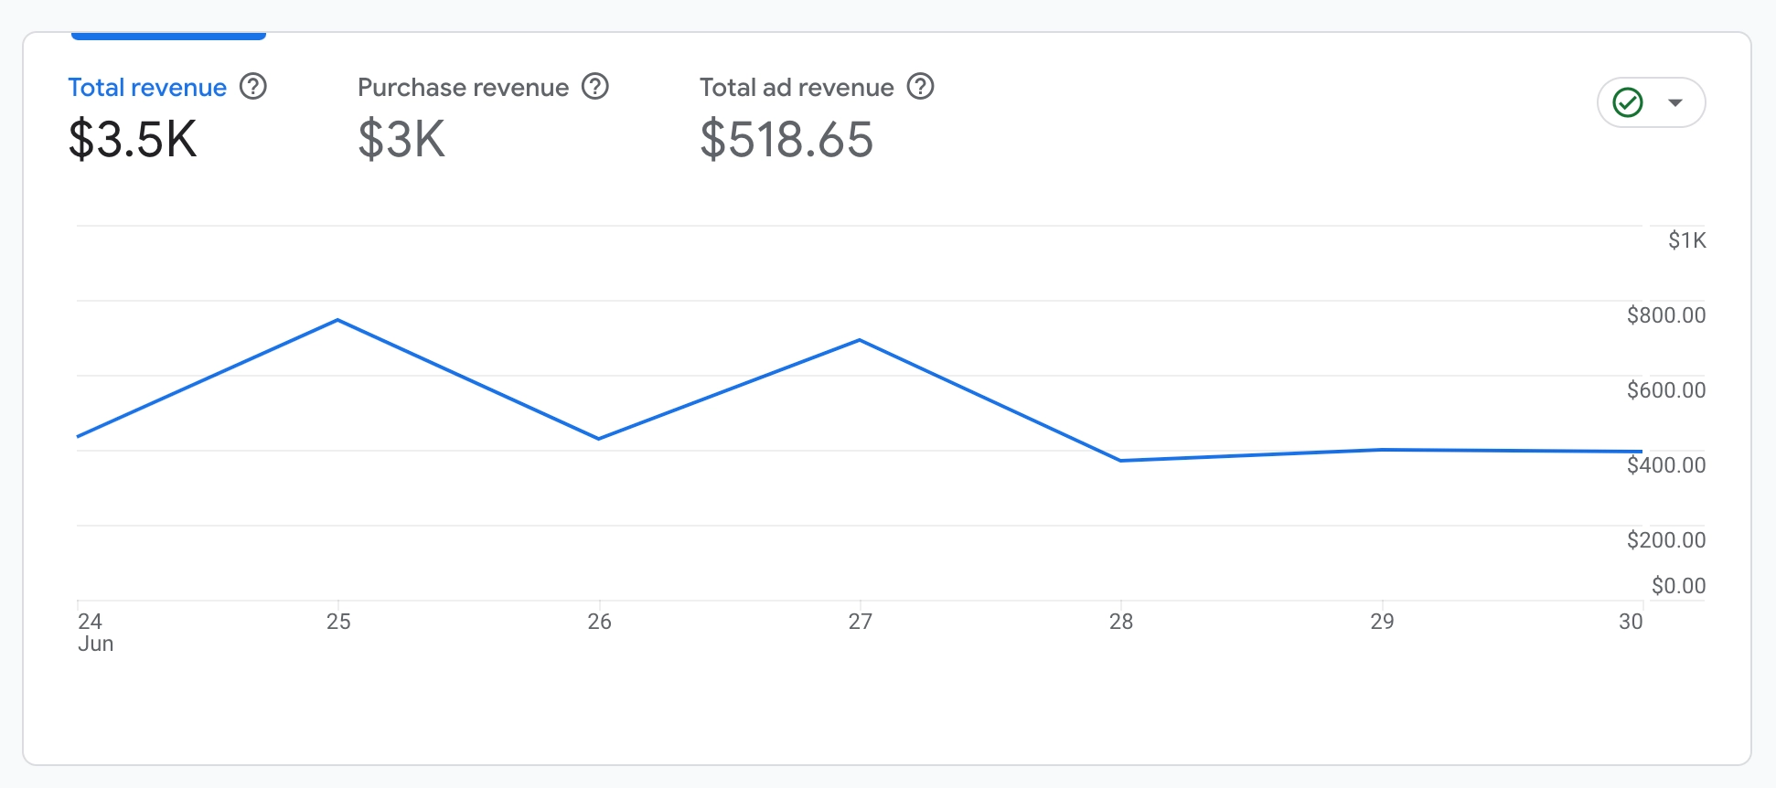Switch to the Total ad revenue tab
Screen dimensions: 1776x788
797,88
